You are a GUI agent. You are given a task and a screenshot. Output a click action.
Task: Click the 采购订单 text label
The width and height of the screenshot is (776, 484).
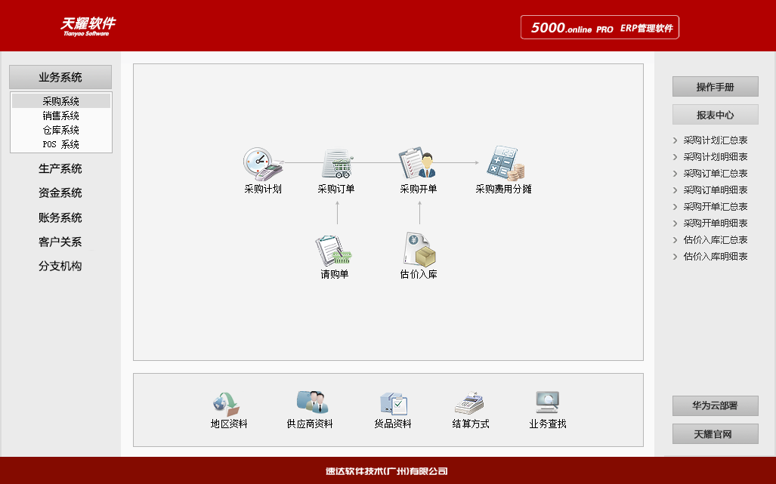point(336,189)
